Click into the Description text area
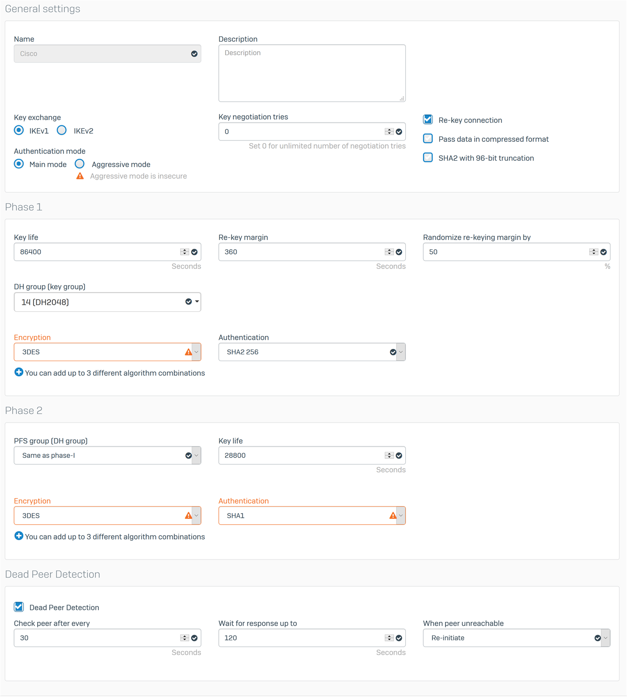Image resolution: width=627 pixels, height=697 pixels. click(312, 73)
